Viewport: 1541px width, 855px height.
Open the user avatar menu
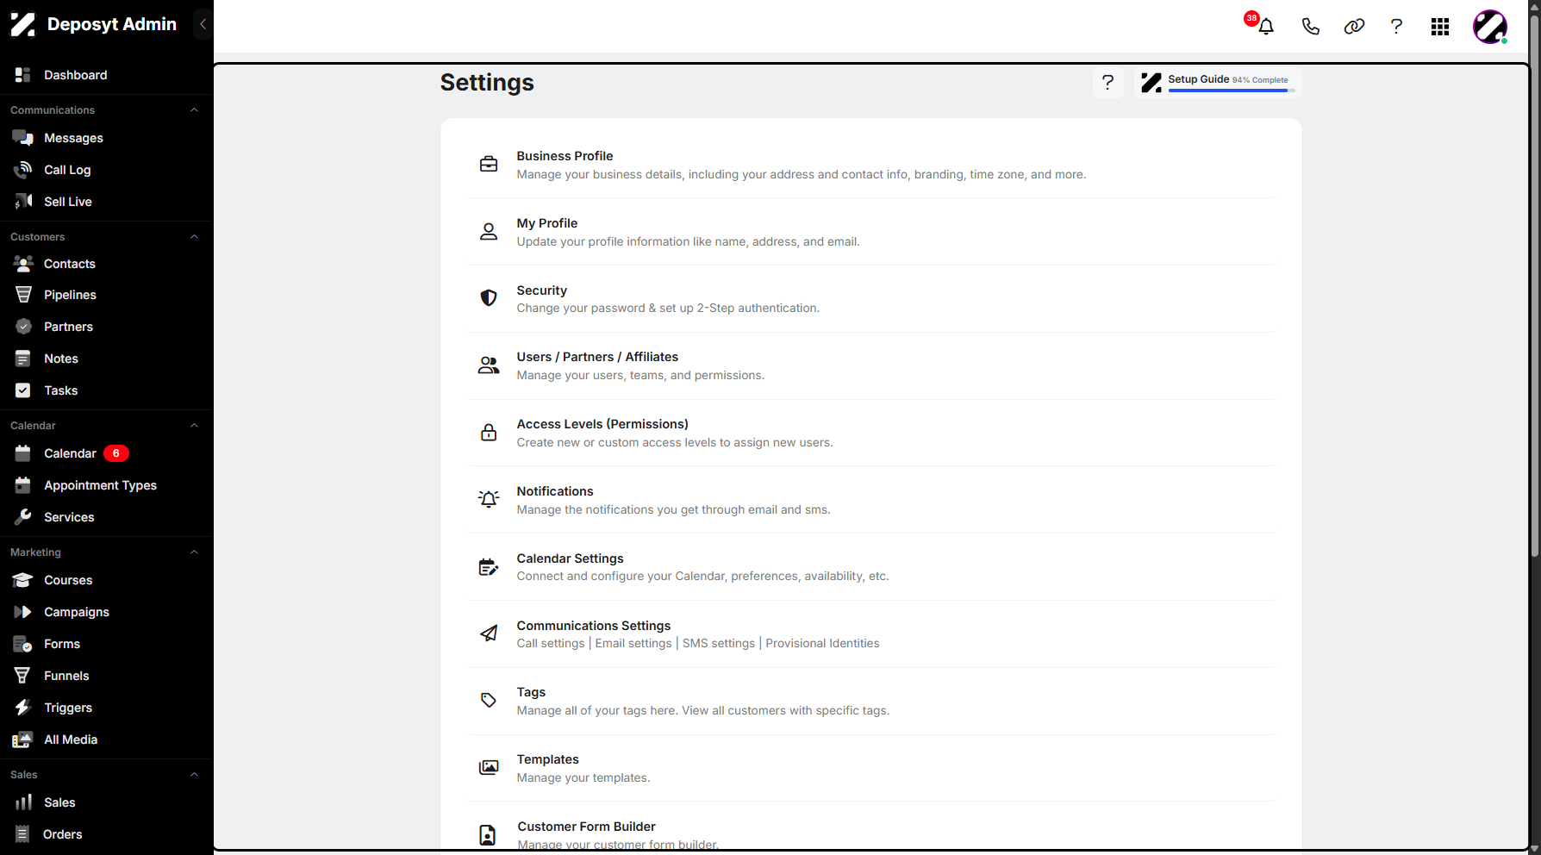coord(1490,27)
